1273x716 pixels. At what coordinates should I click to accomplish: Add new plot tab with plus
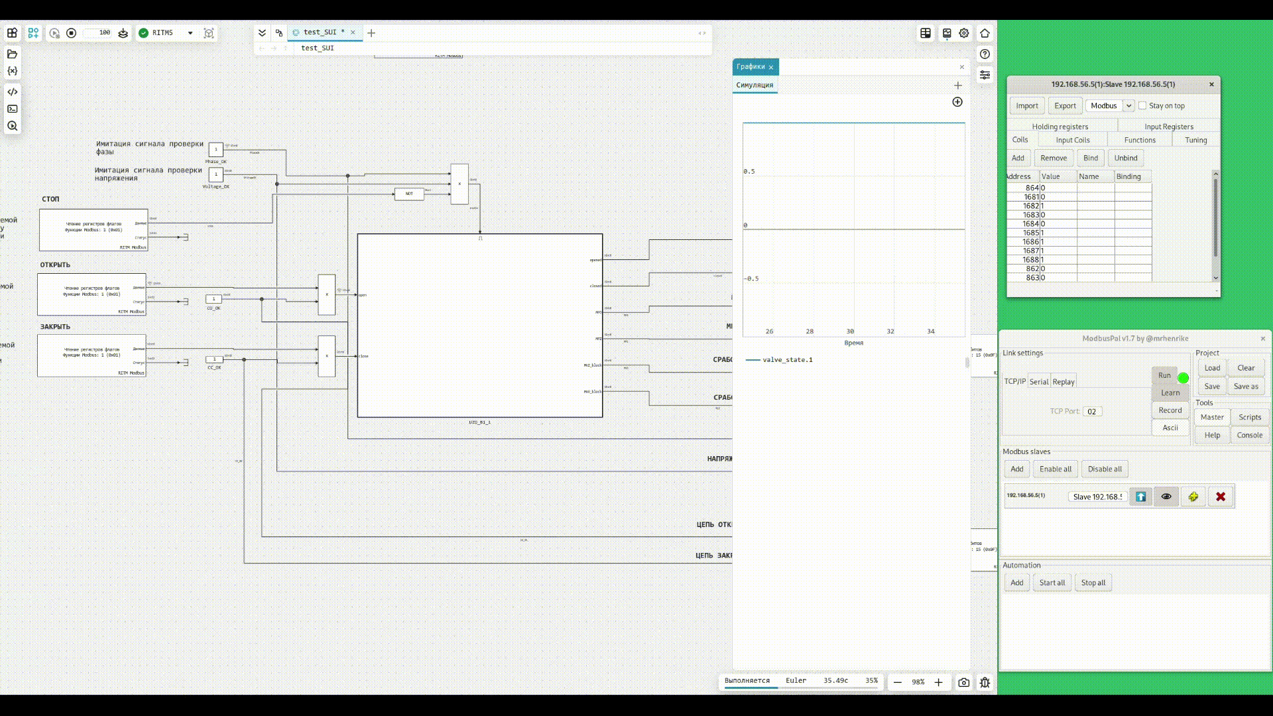tap(957, 85)
